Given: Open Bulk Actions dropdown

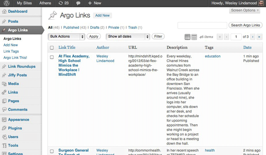Looking at the screenshot, I should (x=66, y=36).
